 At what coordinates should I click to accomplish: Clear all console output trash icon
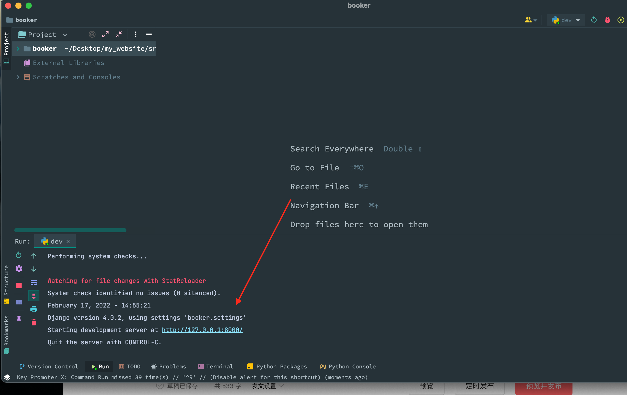click(34, 322)
